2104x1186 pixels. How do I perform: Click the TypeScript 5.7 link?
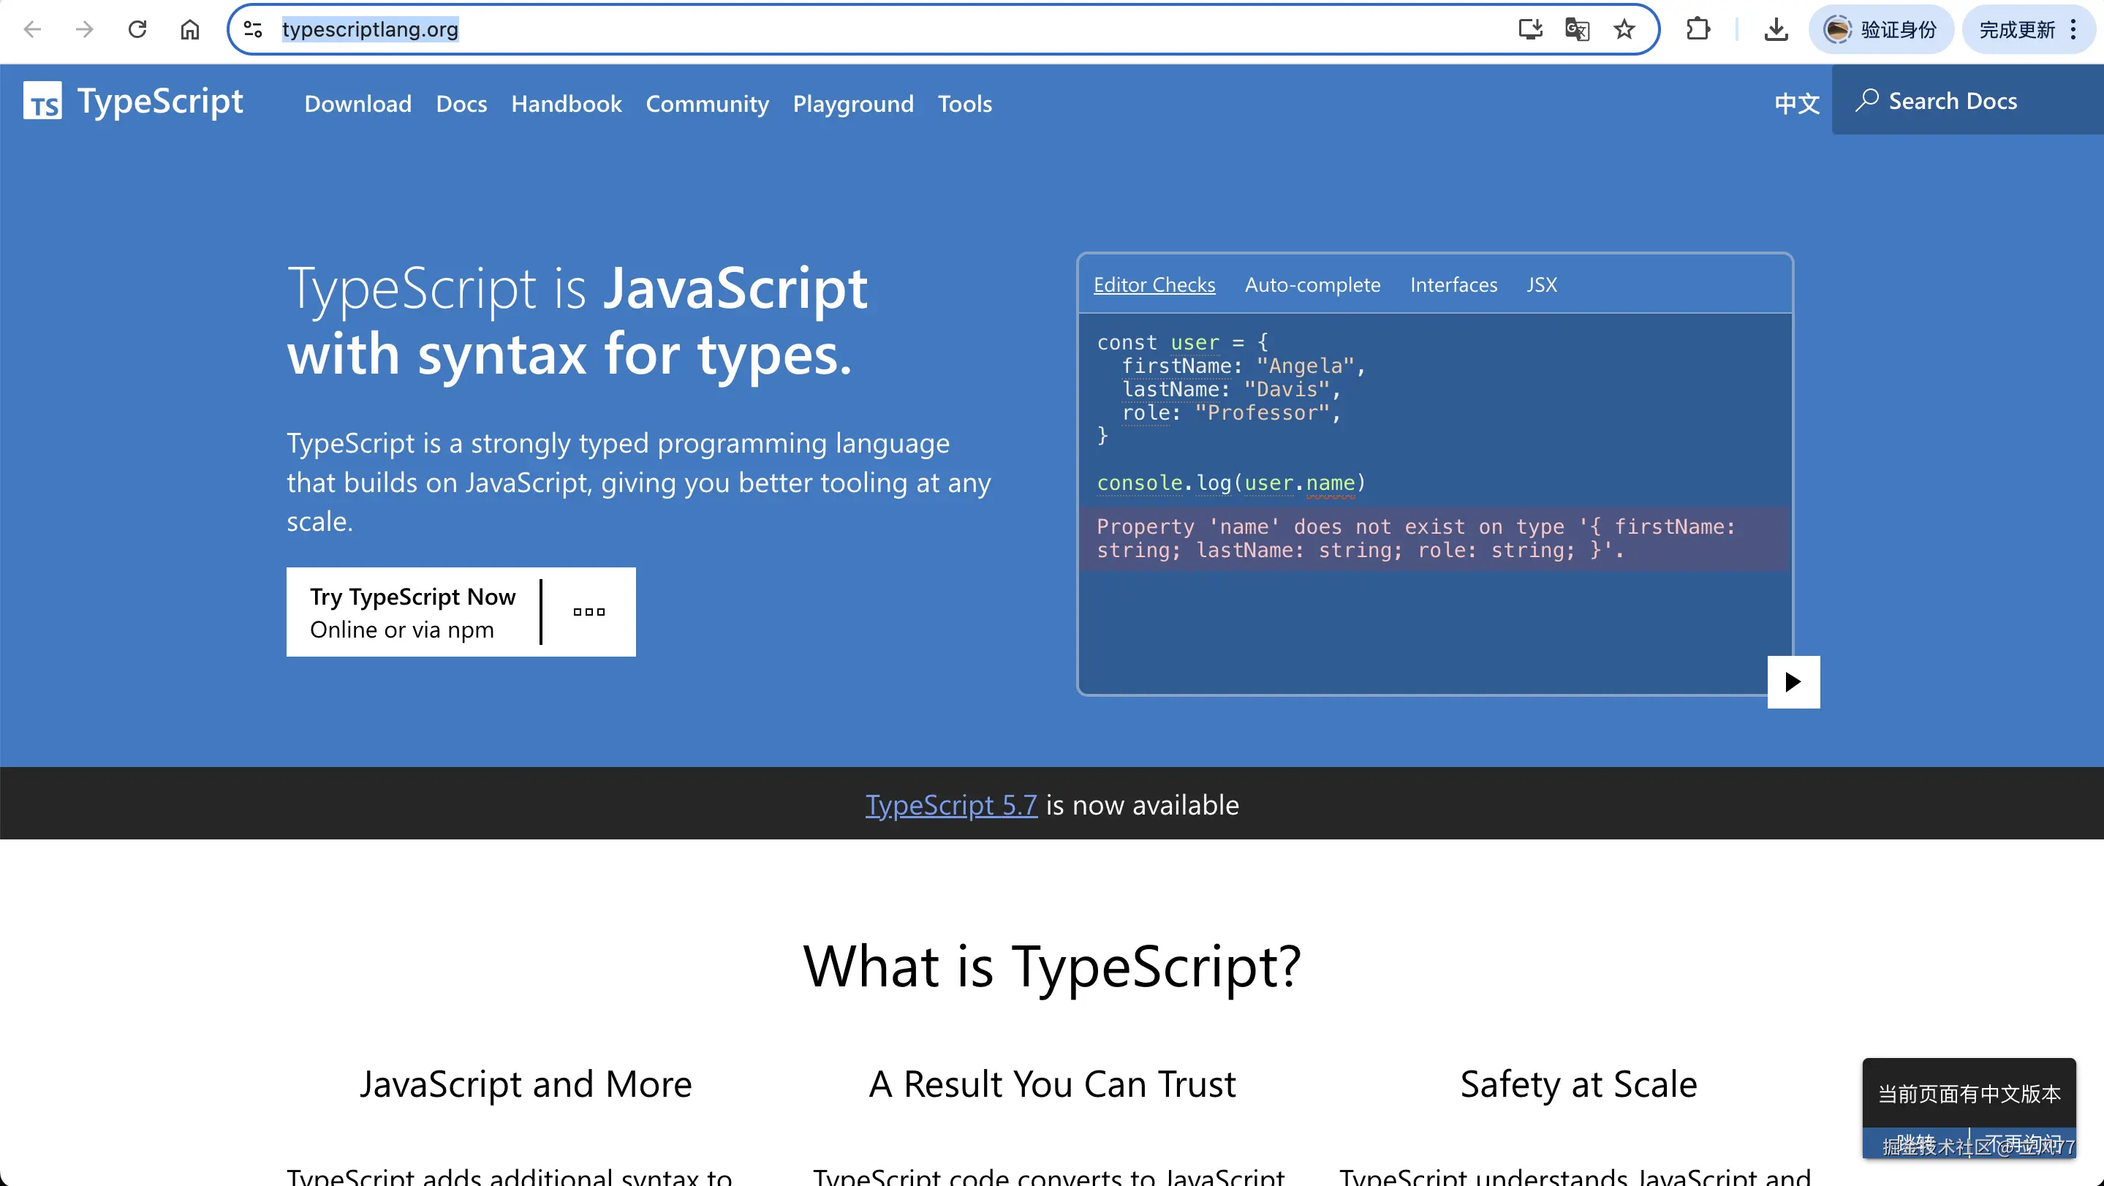coord(950,804)
